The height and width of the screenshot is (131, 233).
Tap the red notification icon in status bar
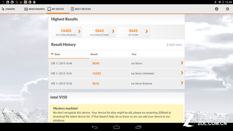(25, 2)
